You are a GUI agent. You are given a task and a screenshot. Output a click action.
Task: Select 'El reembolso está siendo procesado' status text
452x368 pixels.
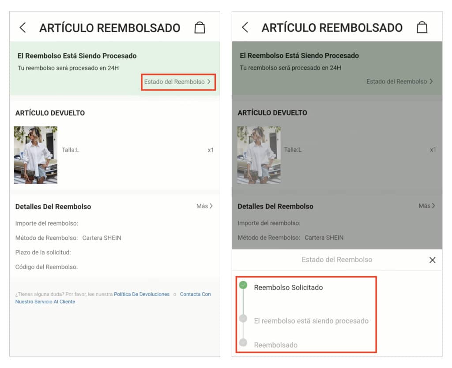[x=311, y=321]
